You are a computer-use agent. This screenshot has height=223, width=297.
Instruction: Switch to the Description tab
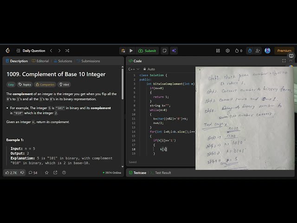[x=17, y=61]
